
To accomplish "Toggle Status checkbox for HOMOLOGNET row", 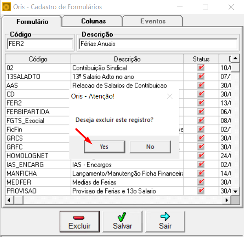I will (201, 156).
